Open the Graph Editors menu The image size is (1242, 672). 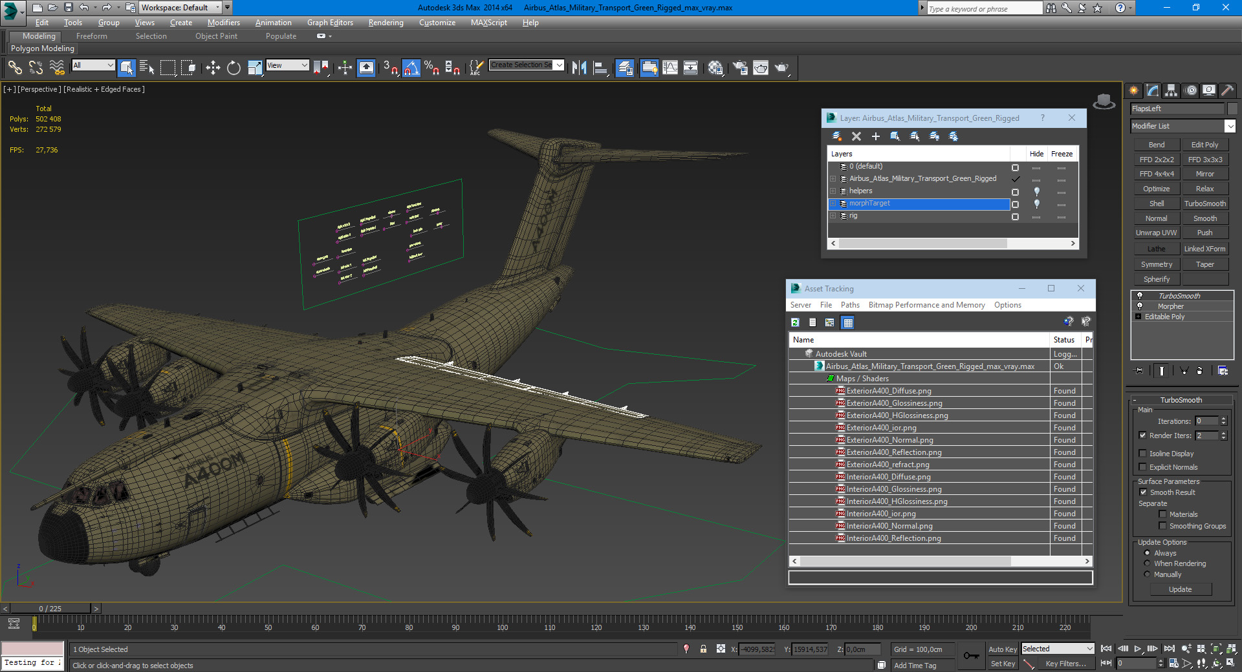click(330, 23)
